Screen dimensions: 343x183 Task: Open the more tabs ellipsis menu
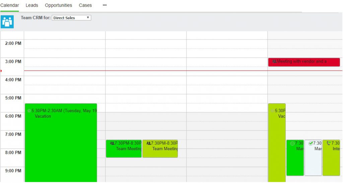click(105, 5)
